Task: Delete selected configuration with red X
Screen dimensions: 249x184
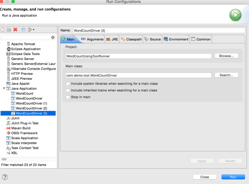Action: pos(15,30)
